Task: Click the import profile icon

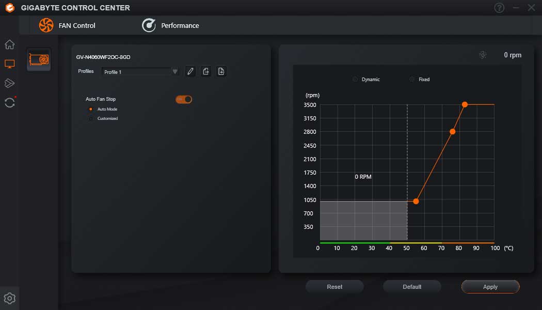Action: pos(221,71)
